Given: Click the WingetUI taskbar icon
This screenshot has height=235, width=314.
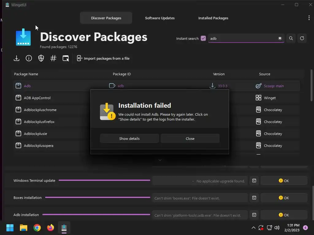Looking at the screenshot, I should point(64,228).
